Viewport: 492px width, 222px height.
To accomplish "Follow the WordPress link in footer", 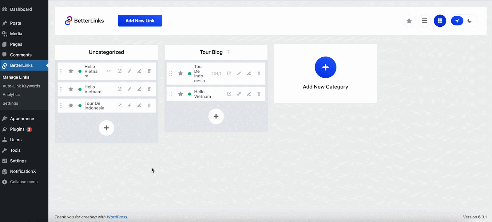I will [117, 217].
